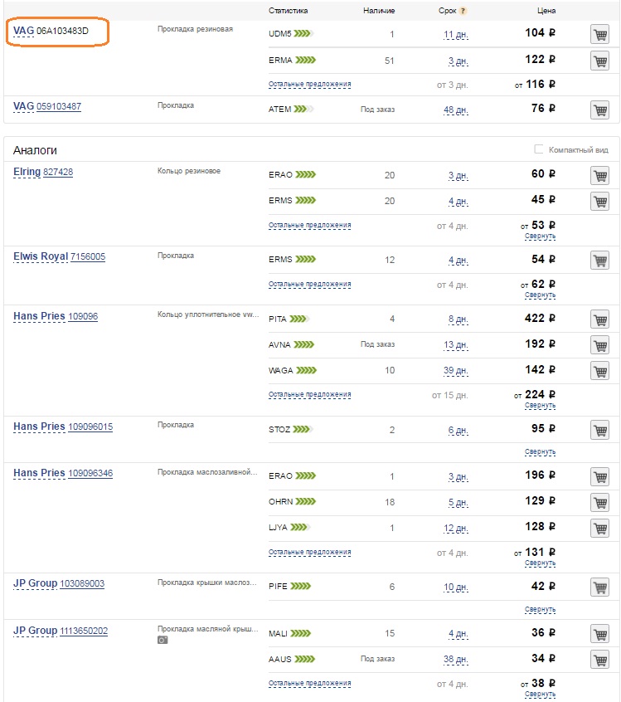The image size is (621, 702).
Task: Open part number 059103487 link
Action: (x=59, y=106)
